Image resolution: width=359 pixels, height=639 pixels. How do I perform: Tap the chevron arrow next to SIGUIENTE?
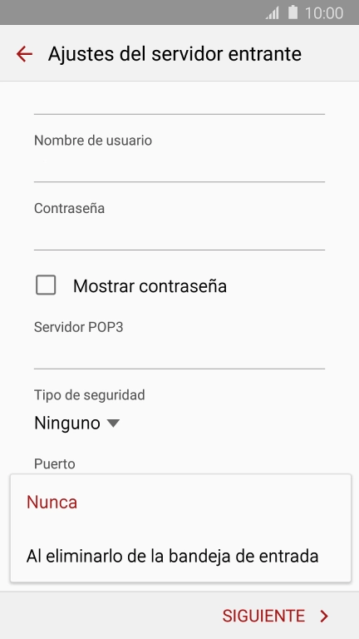pyautogui.click(x=324, y=617)
